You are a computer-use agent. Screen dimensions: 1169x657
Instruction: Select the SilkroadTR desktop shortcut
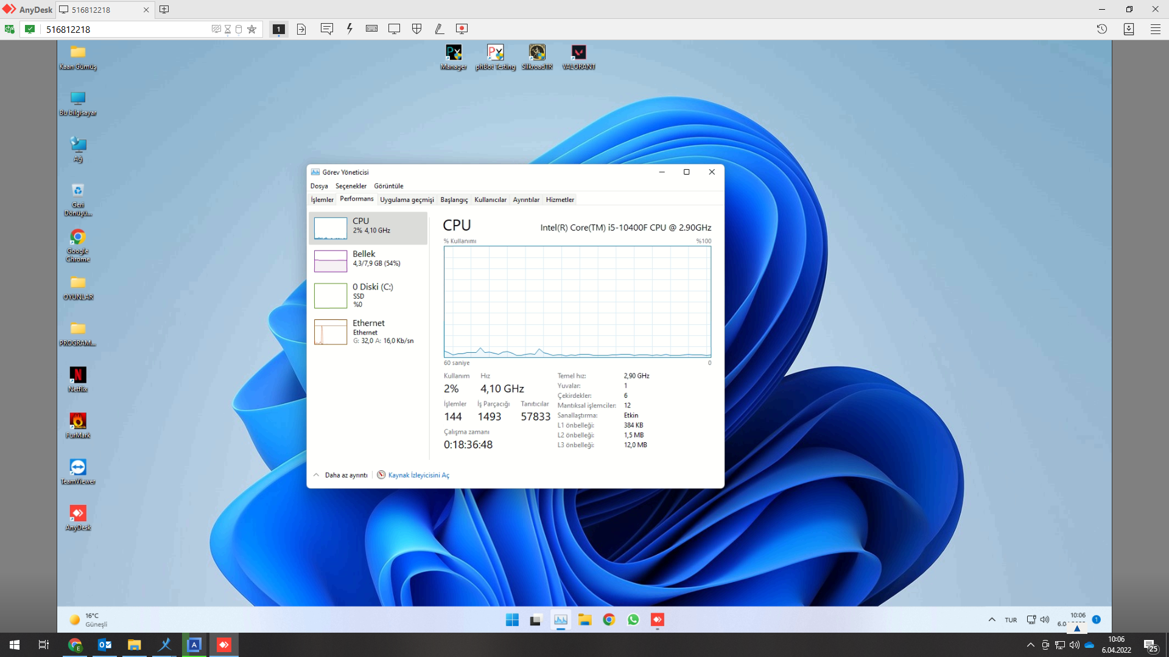pos(537,58)
